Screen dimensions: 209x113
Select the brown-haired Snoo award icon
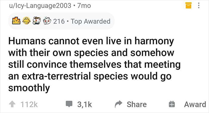(x=37, y=21)
